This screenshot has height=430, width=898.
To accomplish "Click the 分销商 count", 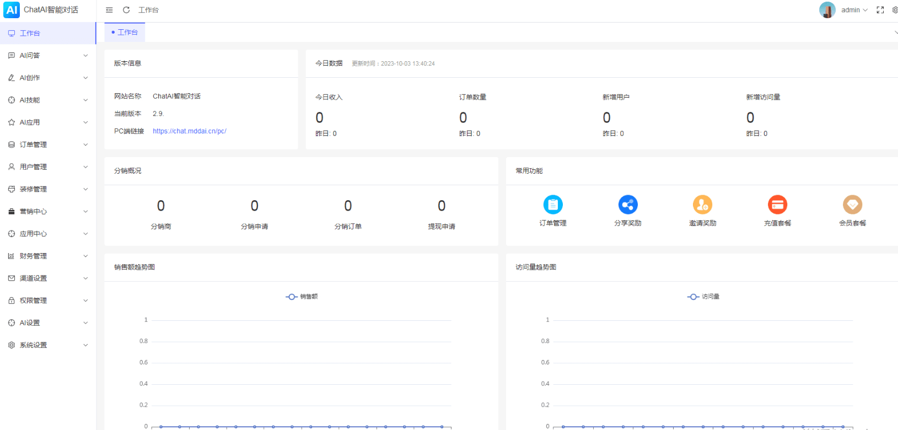I will [161, 206].
